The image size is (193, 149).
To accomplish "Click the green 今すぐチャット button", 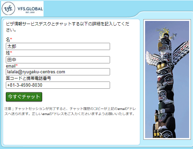I will click(24, 97).
